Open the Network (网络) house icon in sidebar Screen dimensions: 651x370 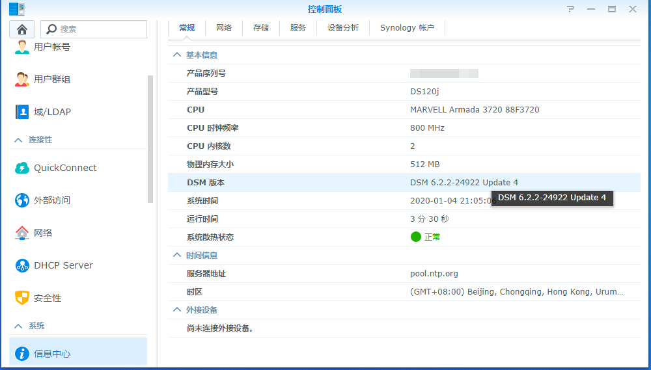coord(22,233)
